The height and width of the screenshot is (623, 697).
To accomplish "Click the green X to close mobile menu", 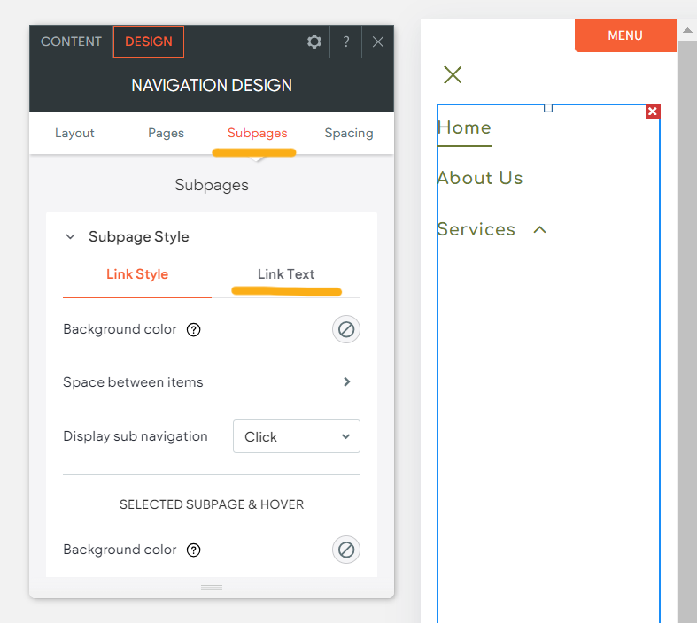I will click(x=453, y=74).
